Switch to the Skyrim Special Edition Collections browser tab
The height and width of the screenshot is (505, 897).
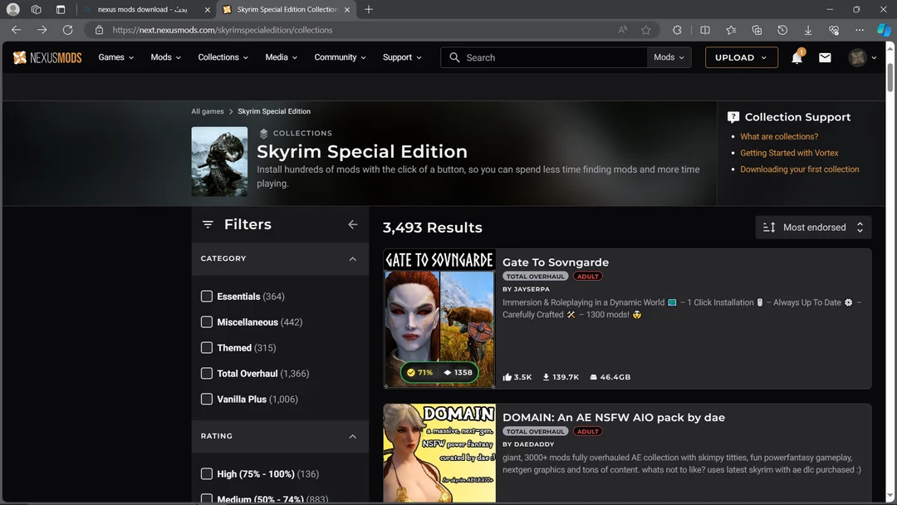(287, 11)
